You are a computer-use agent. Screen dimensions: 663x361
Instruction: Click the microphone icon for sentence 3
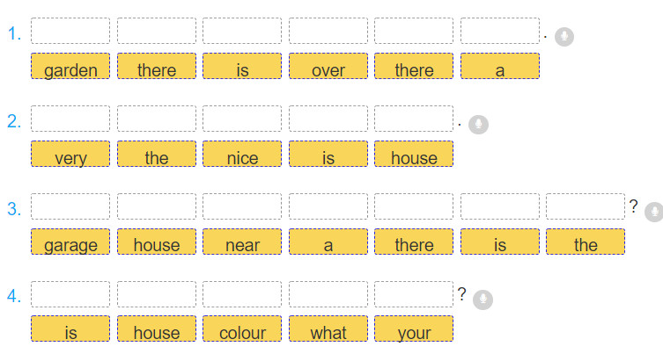click(x=654, y=212)
